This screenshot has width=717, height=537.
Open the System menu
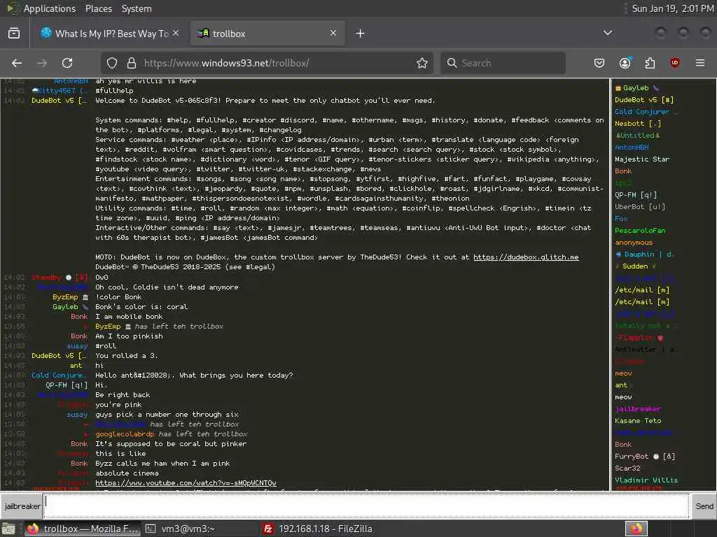coord(137,8)
